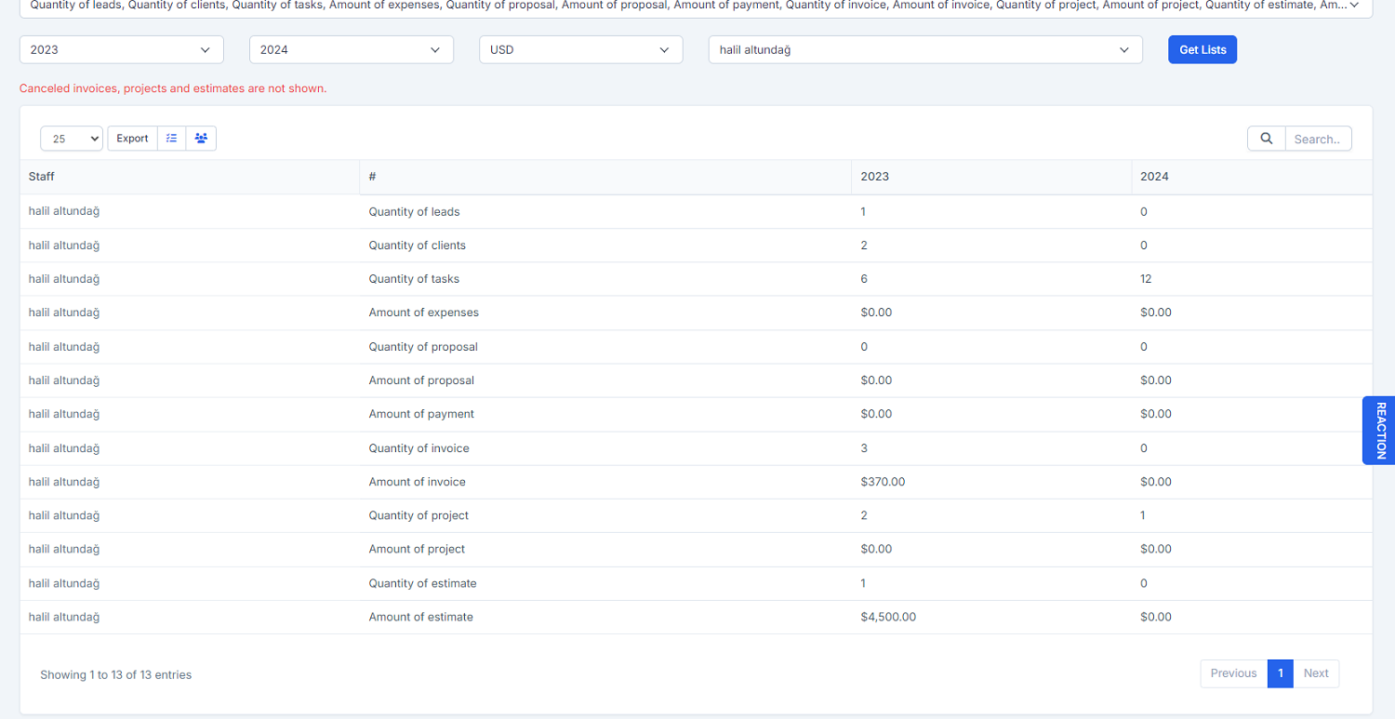
Task: Click the Showing 1 to 13 of 13 entries text
Action: pos(115,674)
